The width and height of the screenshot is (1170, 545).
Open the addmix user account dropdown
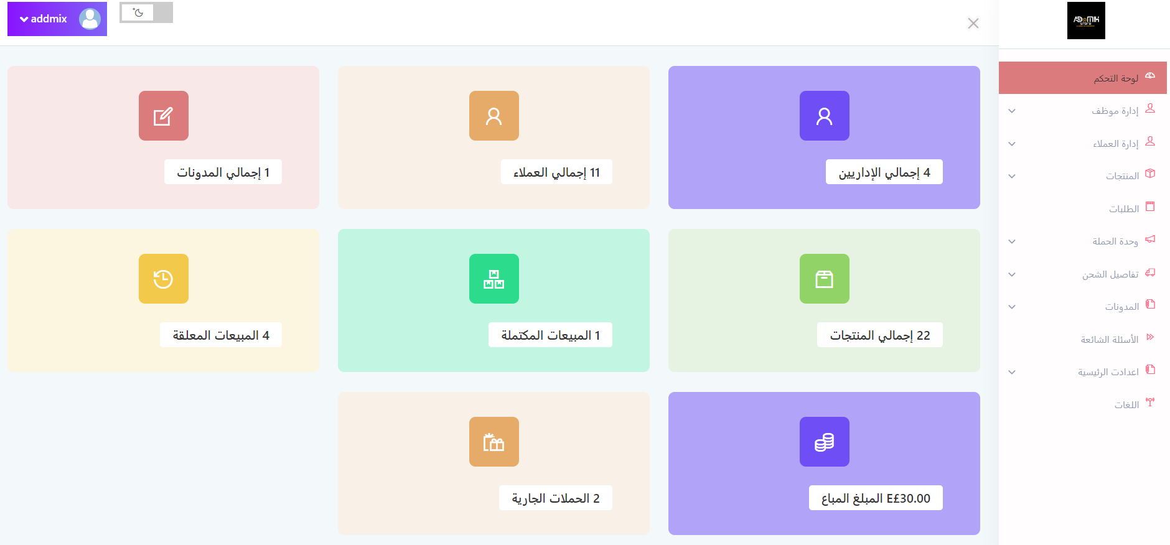click(57, 19)
